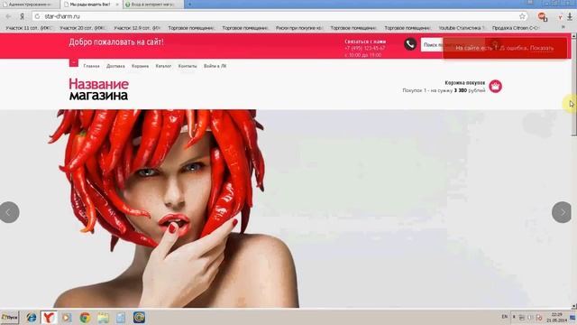Click the browser back arrow
Screen dimensions: 577x325
[x=8, y=16]
